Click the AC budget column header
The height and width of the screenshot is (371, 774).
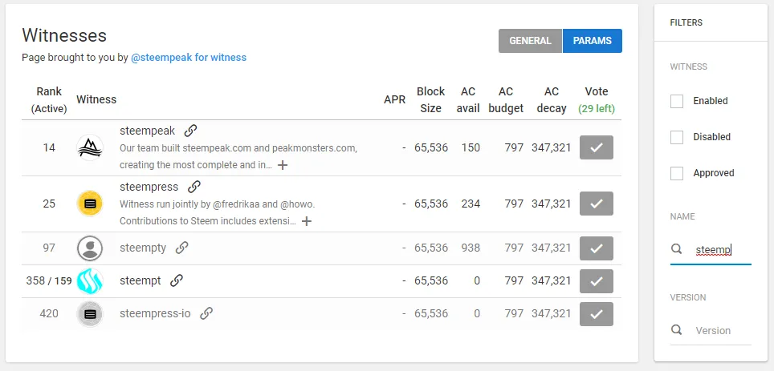tap(506, 100)
